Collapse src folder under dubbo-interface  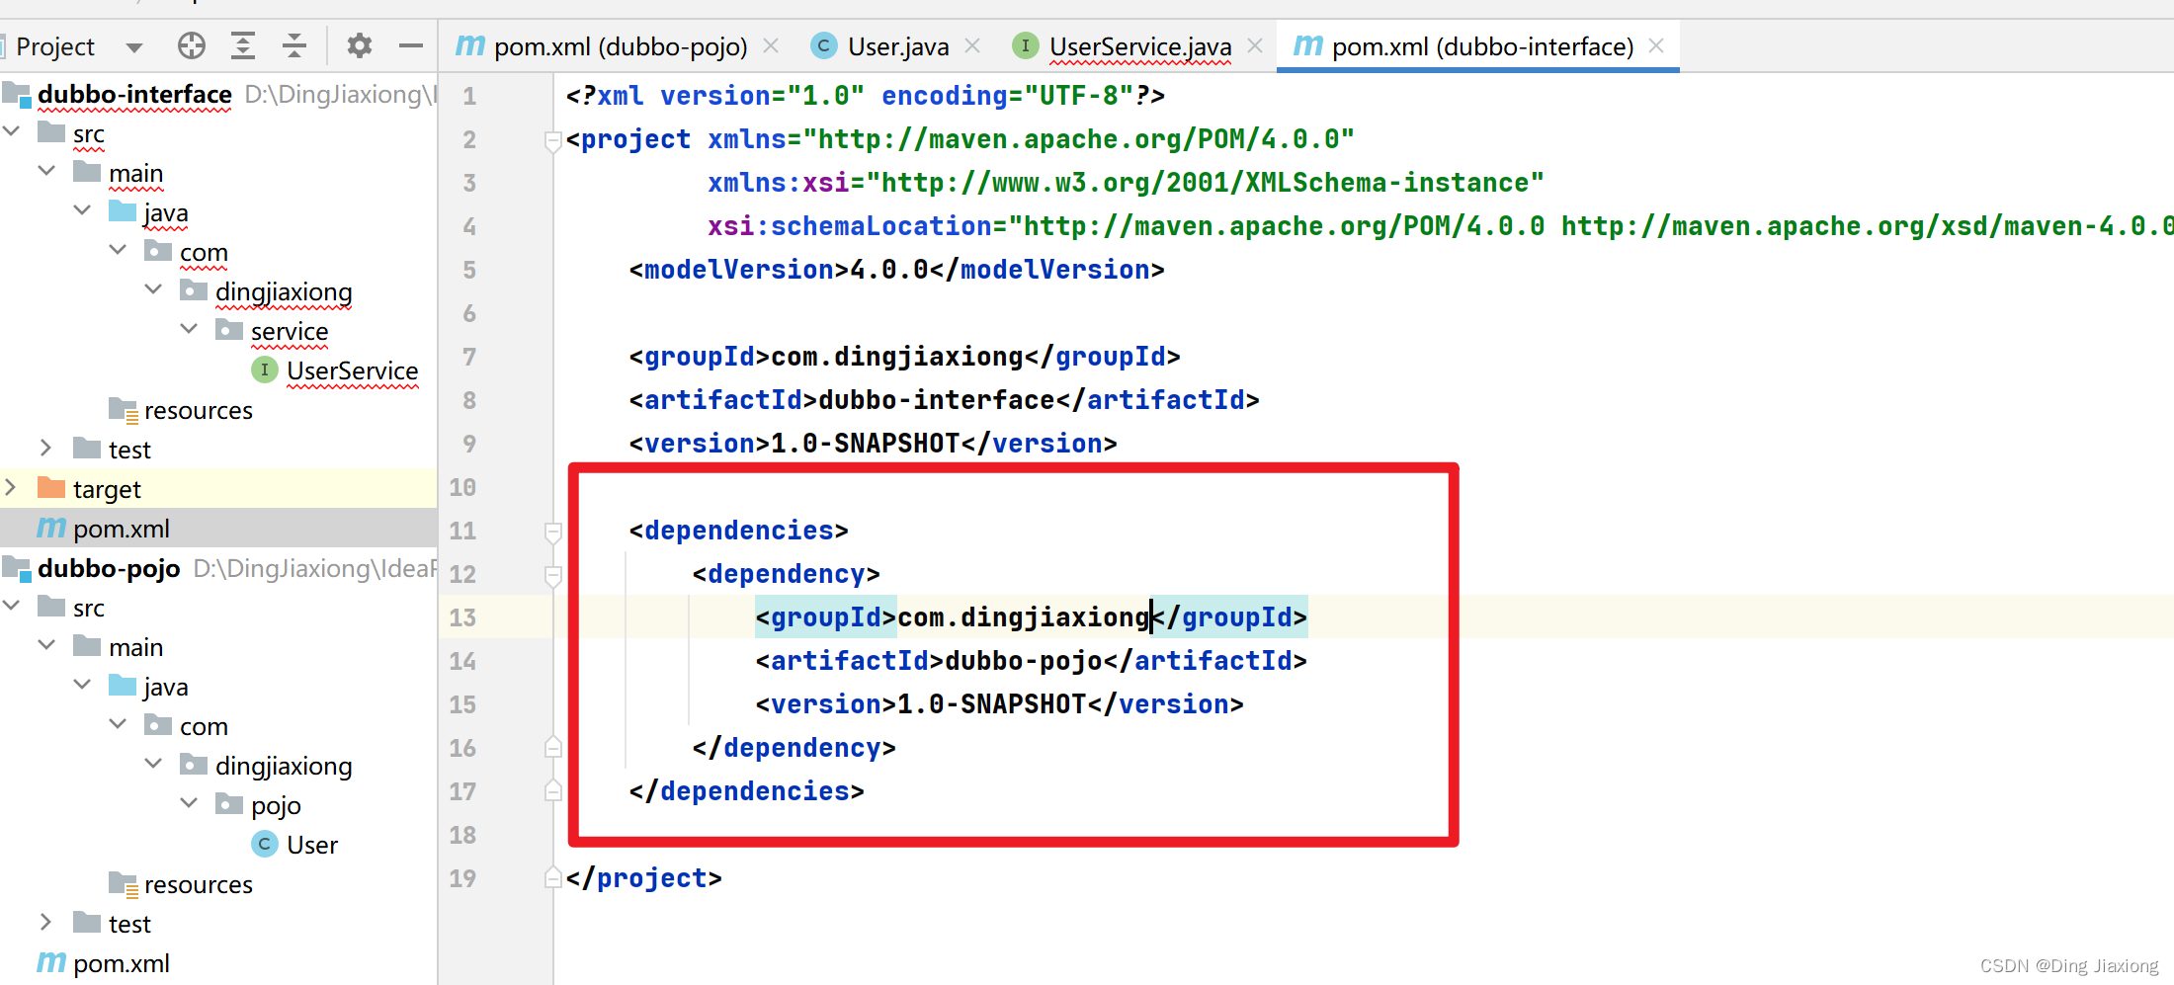tap(12, 131)
